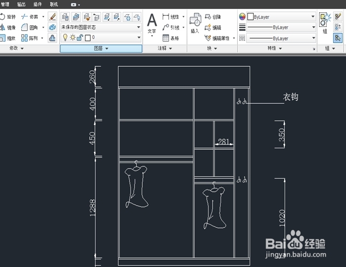The image size is (346, 267).
Task: Select the 281 dimension in drawing
Action: [x=223, y=141]
